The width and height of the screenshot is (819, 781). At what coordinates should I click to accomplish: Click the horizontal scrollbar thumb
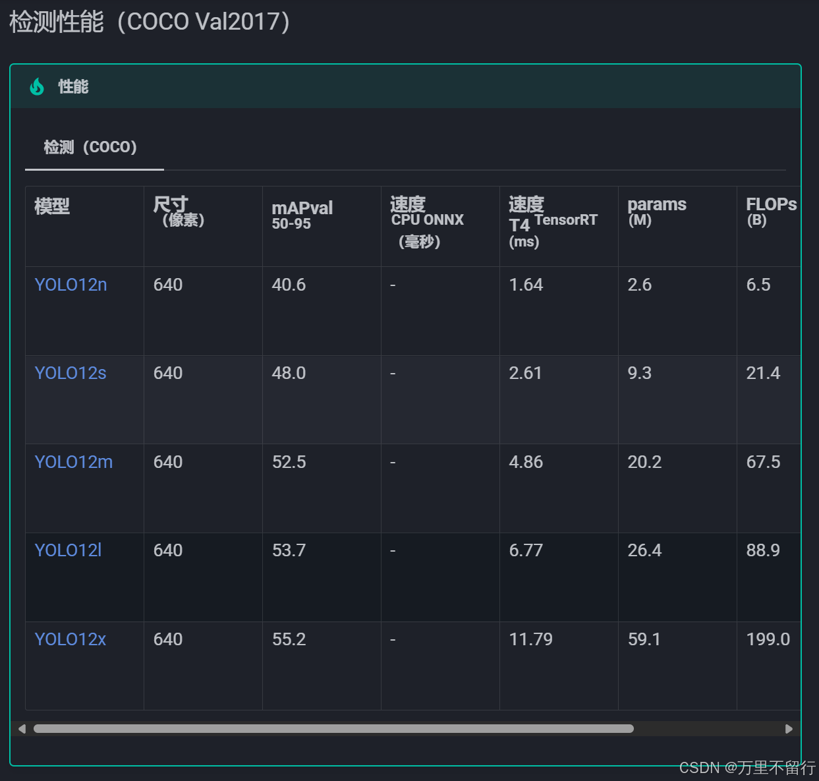333,729
